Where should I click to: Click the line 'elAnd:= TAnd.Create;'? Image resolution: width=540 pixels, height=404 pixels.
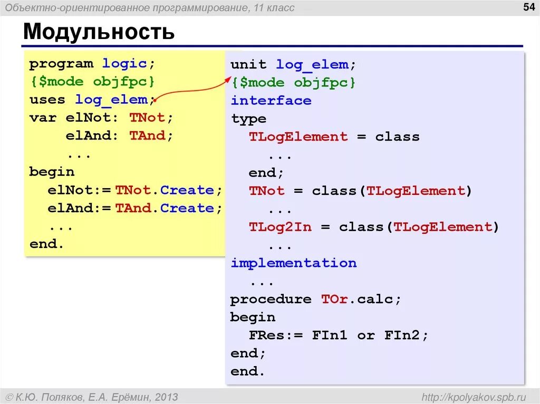pos(134,208)
